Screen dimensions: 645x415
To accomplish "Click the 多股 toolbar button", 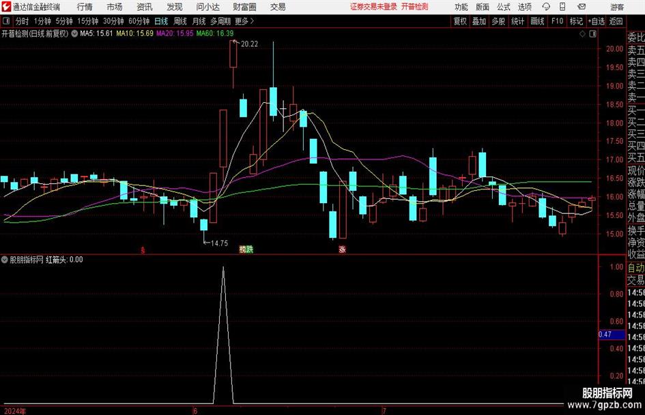I will 498,21.
